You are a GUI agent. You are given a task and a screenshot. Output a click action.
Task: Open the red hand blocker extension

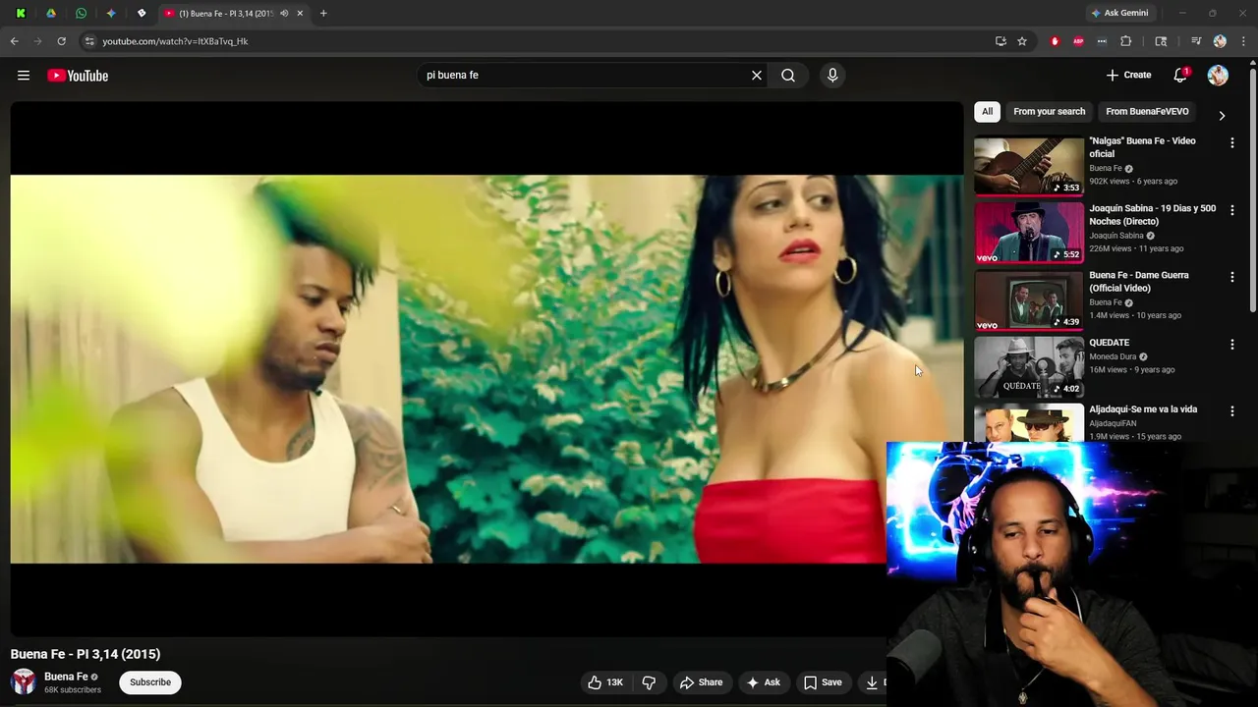point(1055,41)
